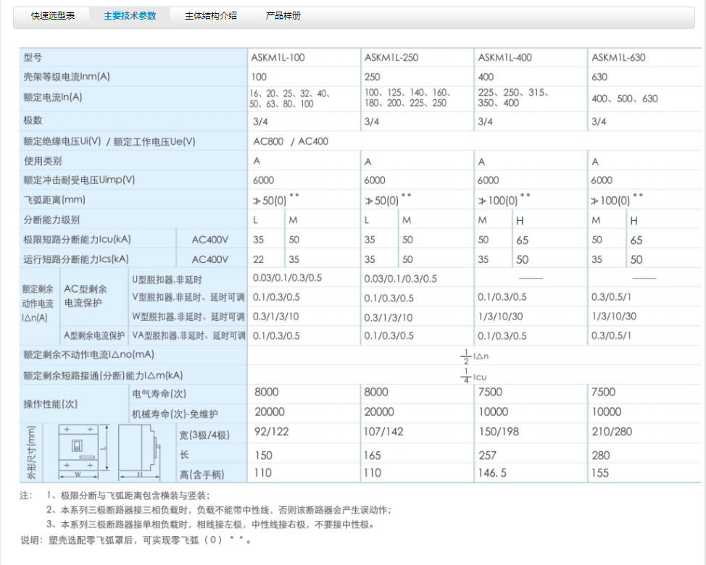Click the 额定剩余短路接通(分断)能力IΔm(kA) label
This screenshot has width=706, height=565.
pyautogui.click(x=103, y=376)
